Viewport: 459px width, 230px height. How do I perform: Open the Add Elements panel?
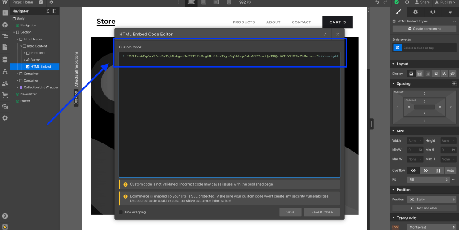[x=5, y=13]
